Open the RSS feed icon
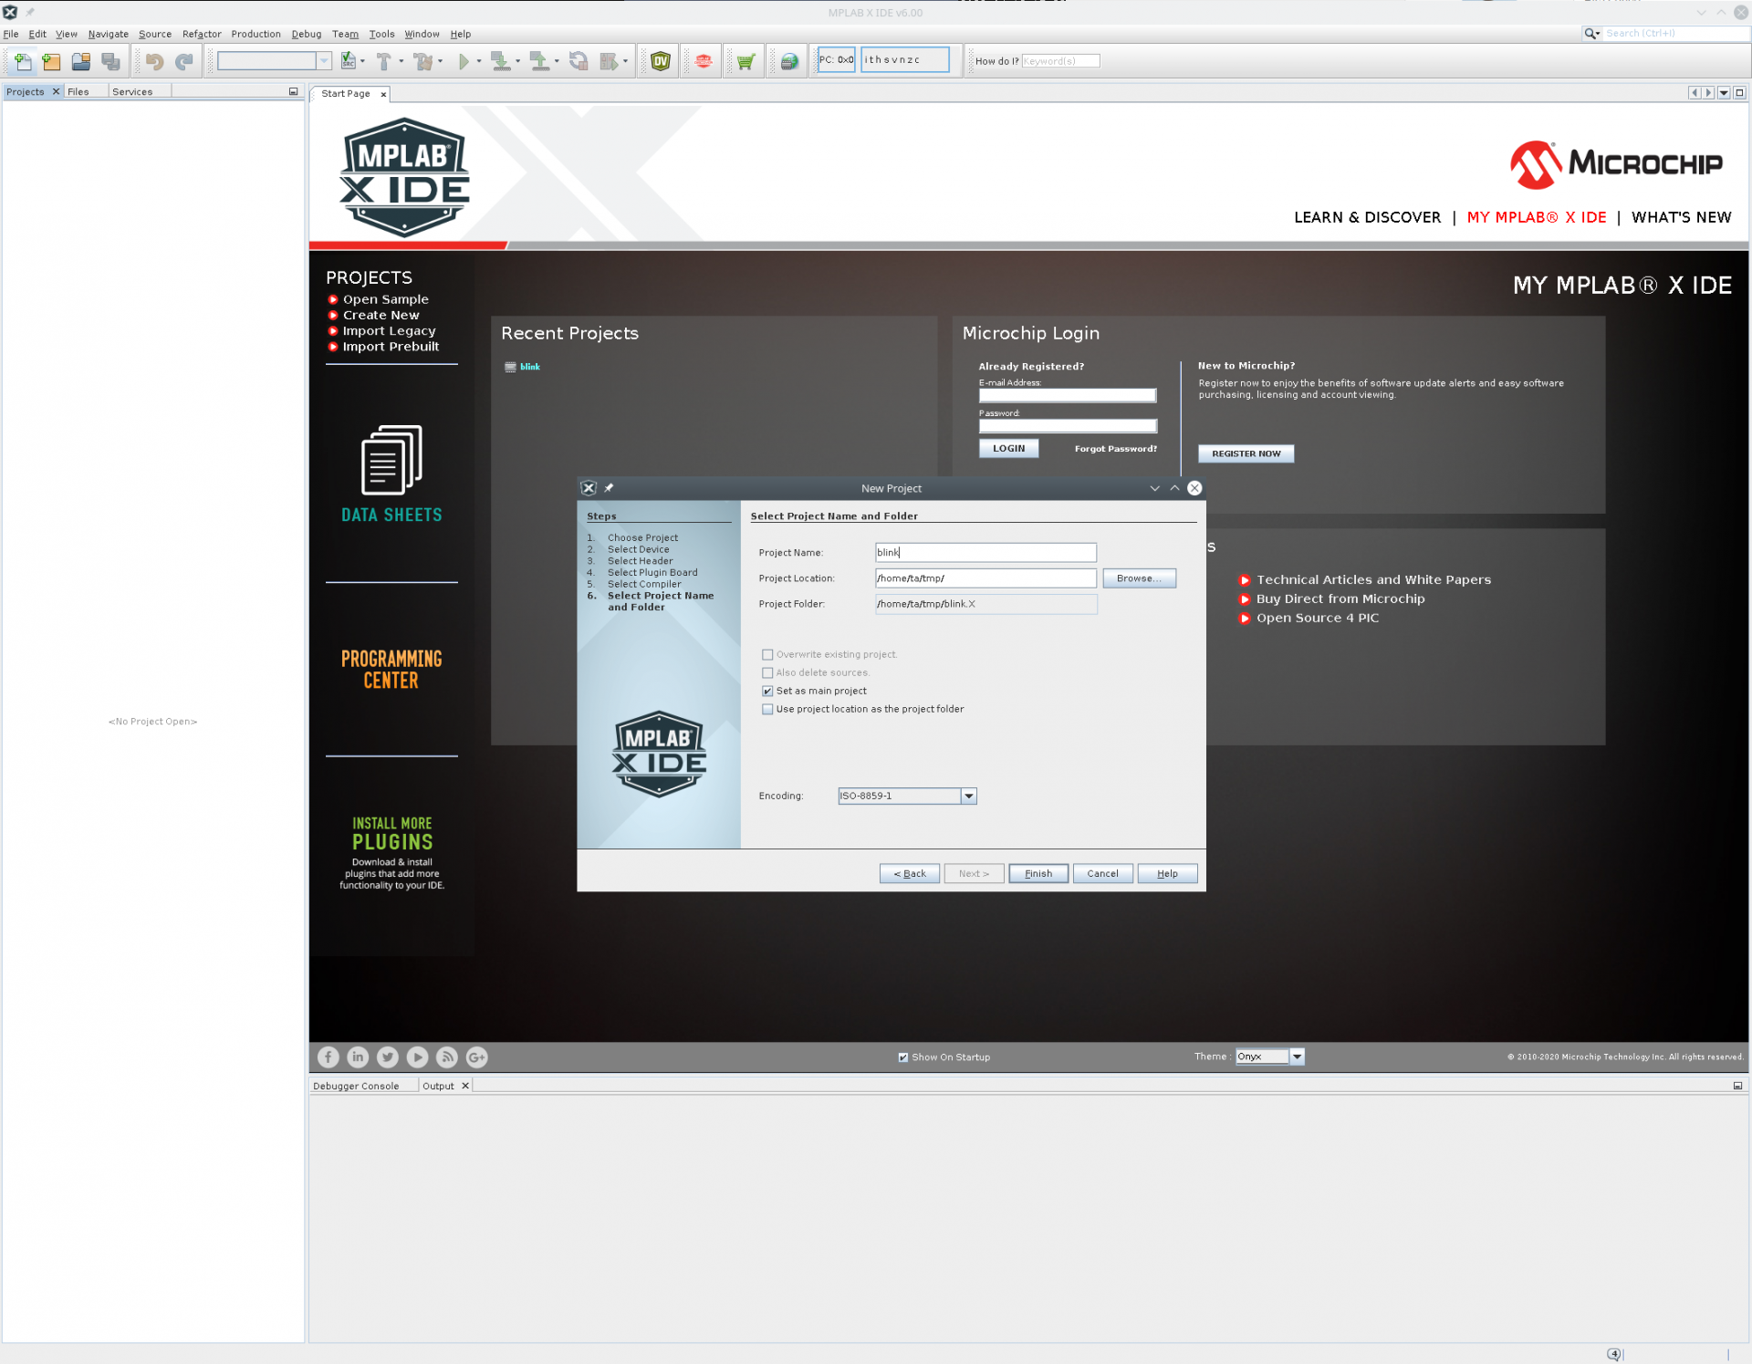The height and width of the screenshot is (1364, 1752). tap(447, 1057)
